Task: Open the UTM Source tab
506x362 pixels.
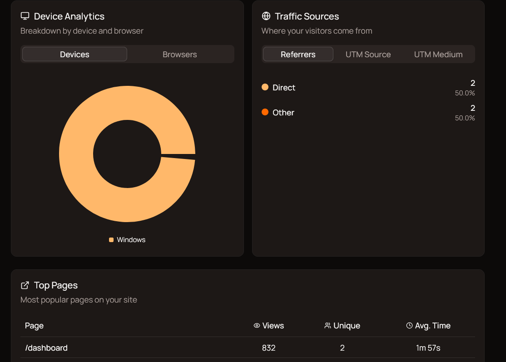Action: [368, 54]
